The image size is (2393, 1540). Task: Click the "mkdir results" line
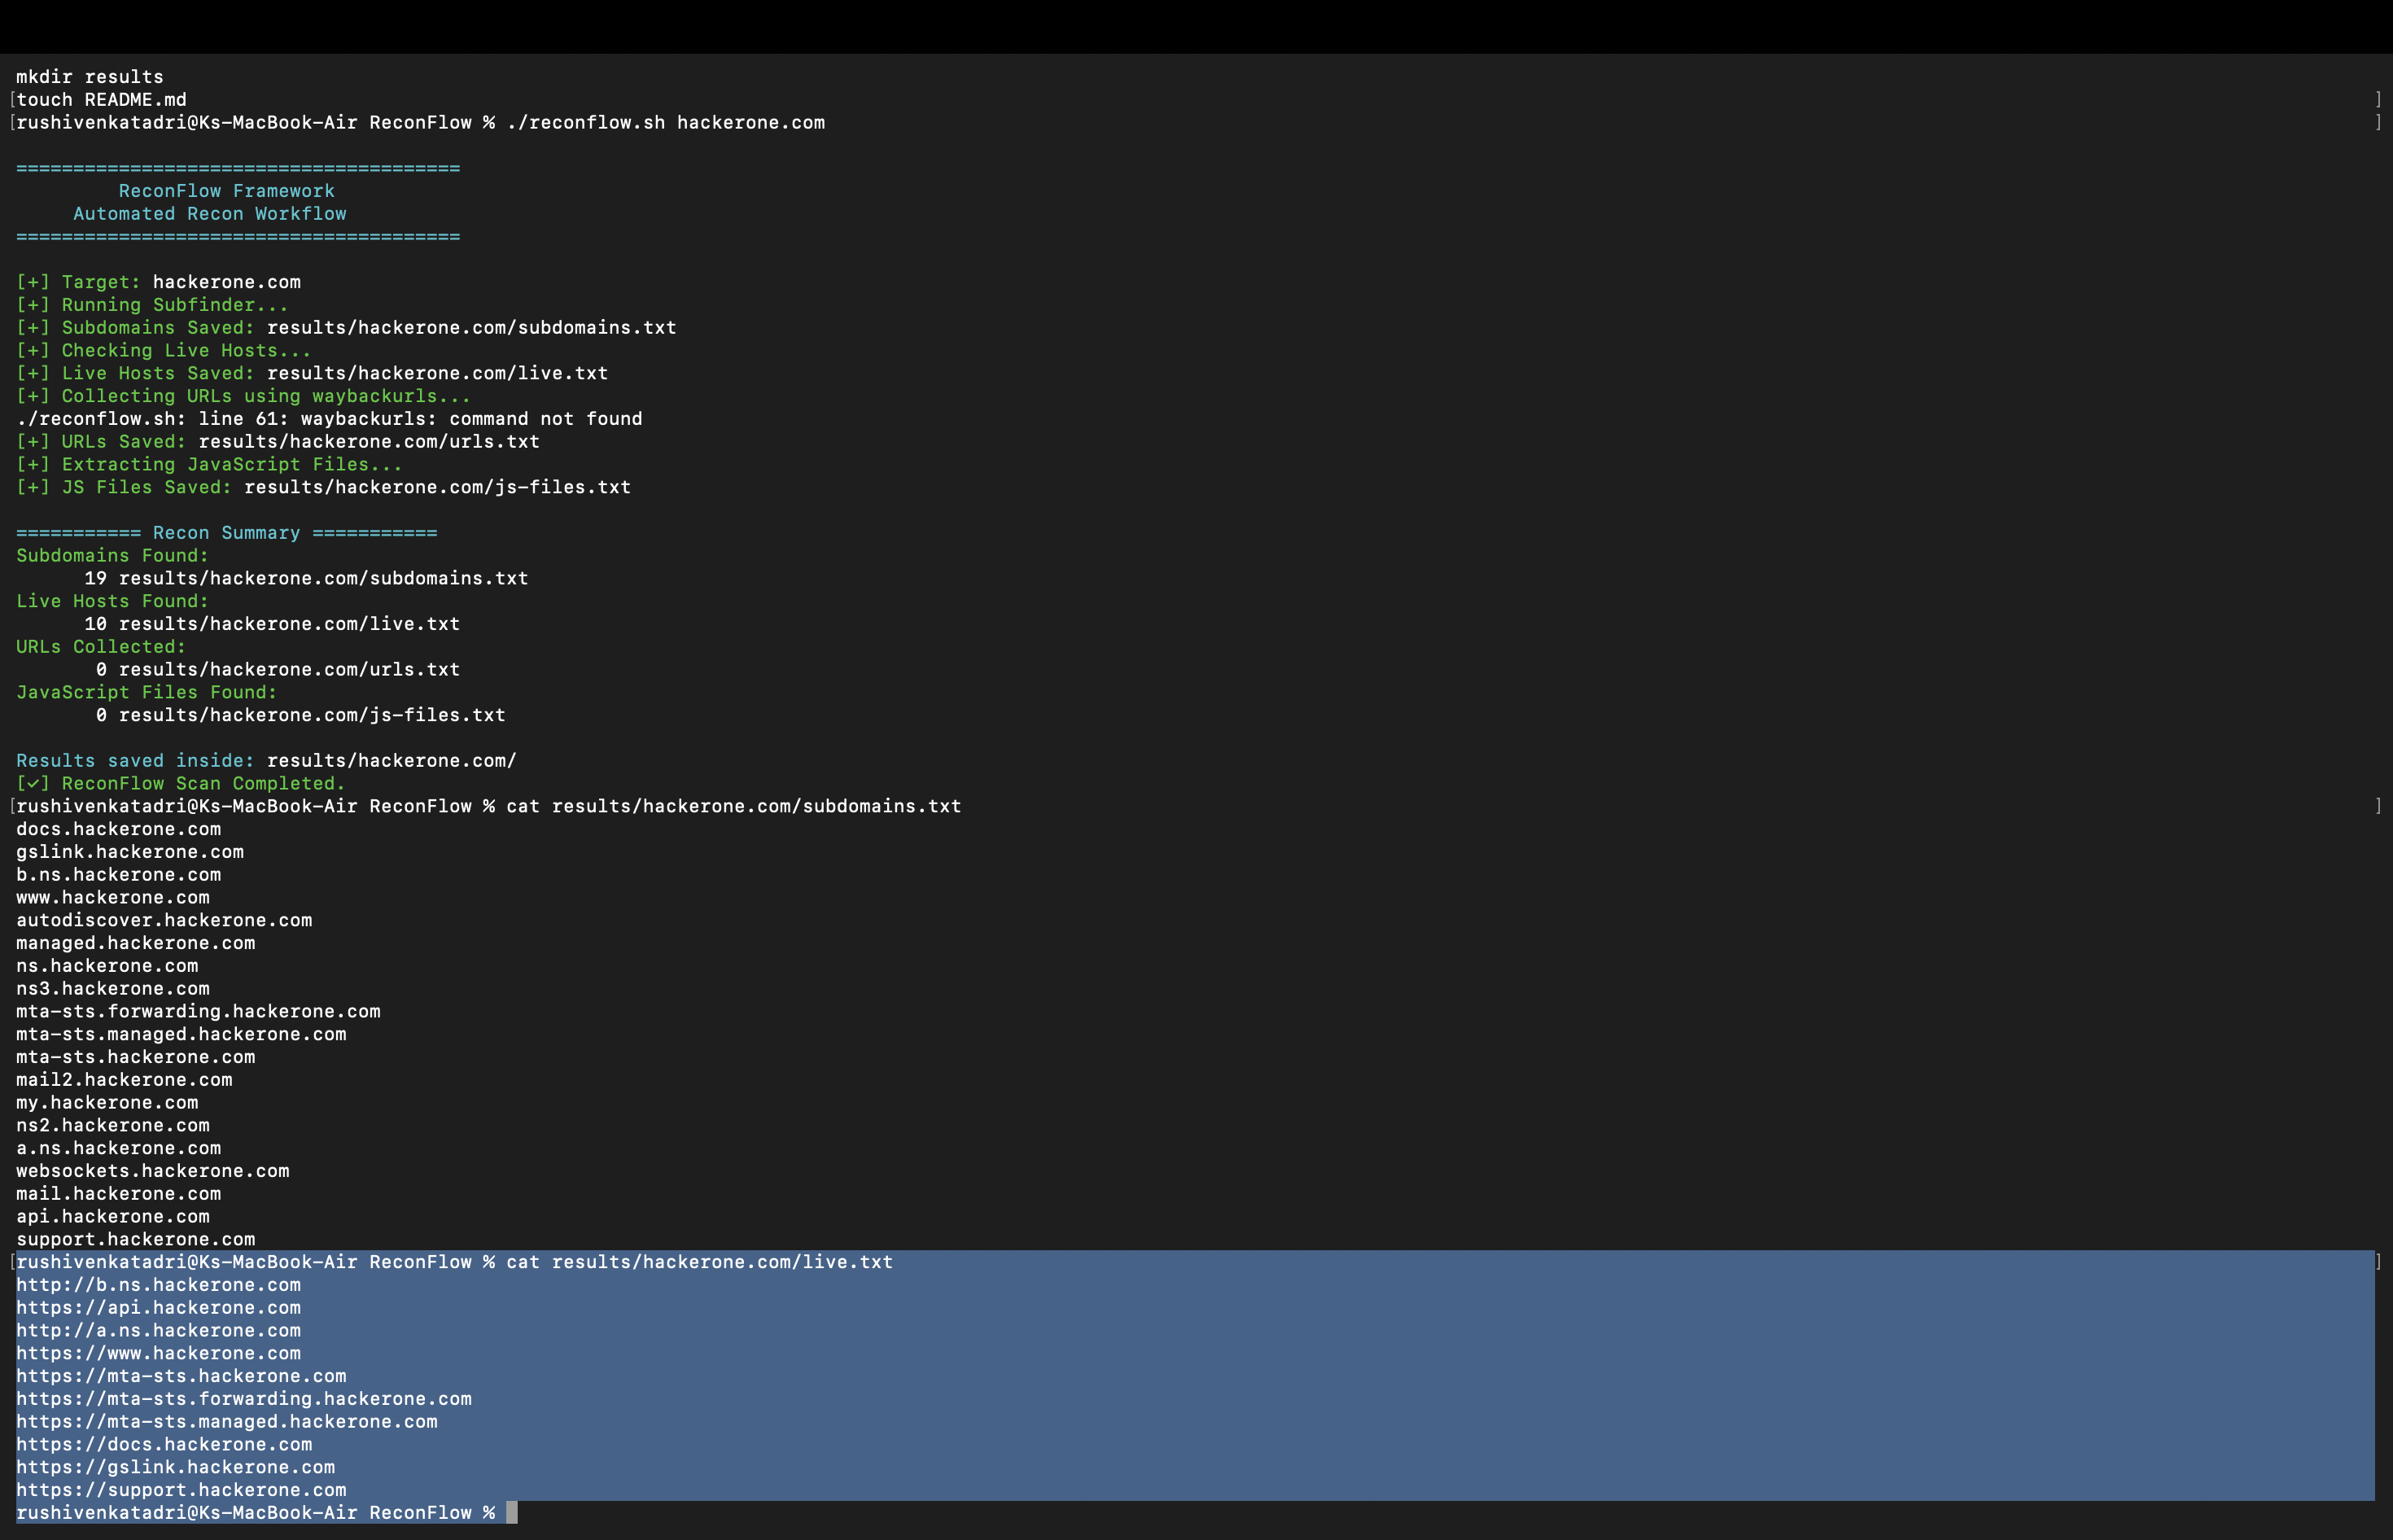pyautogui.click(x=89, y=77)
